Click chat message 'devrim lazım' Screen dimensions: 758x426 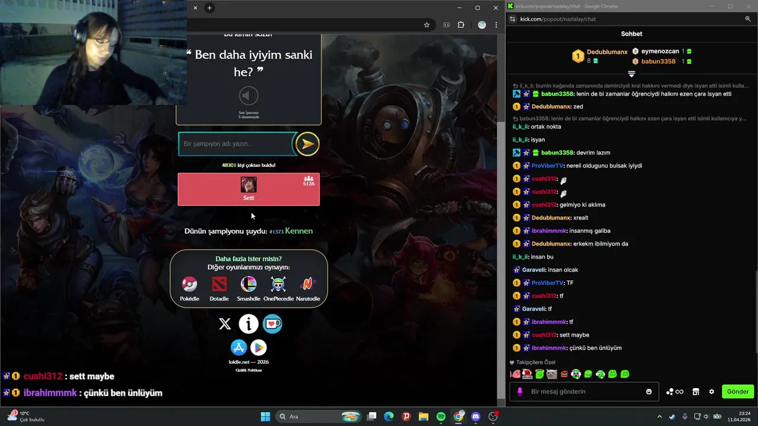[593, 153]
